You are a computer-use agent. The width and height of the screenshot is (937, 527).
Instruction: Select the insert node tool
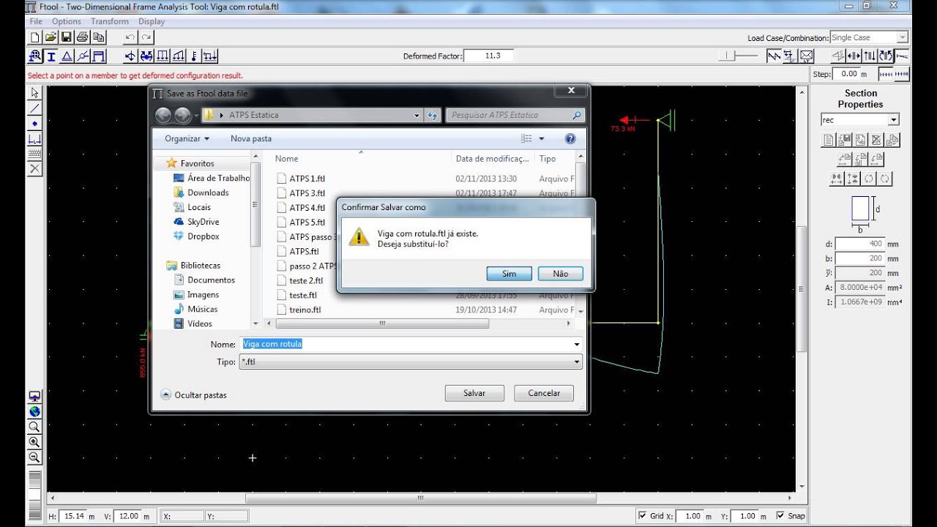tap(34, 124)
